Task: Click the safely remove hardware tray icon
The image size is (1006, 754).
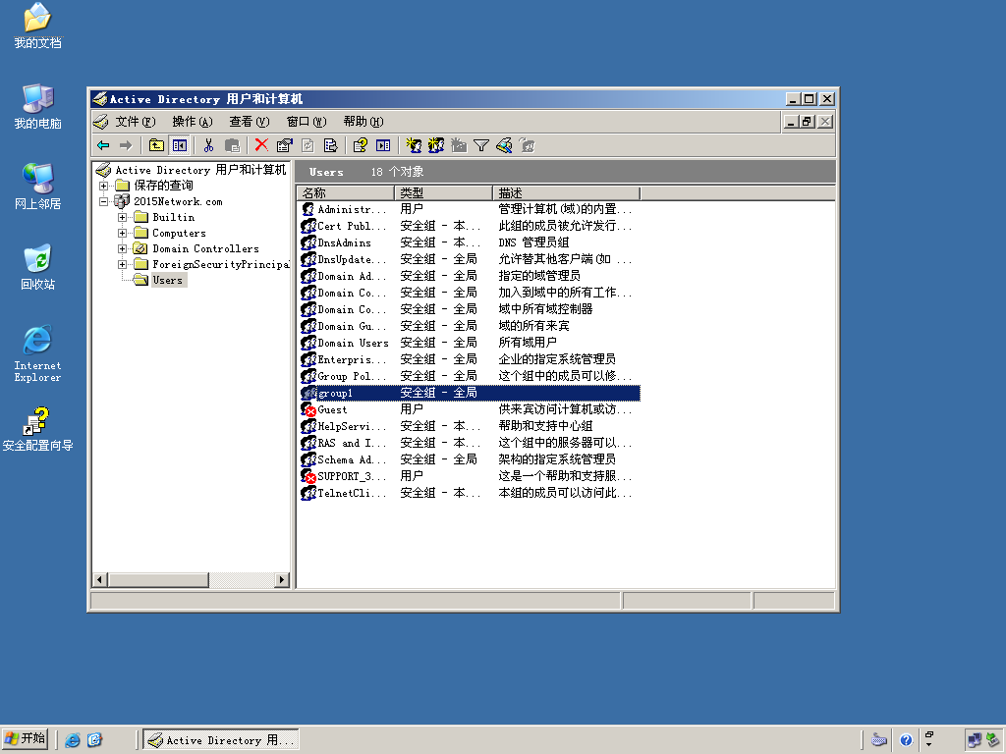Action: pyautogui.click(x=992, y=740)
